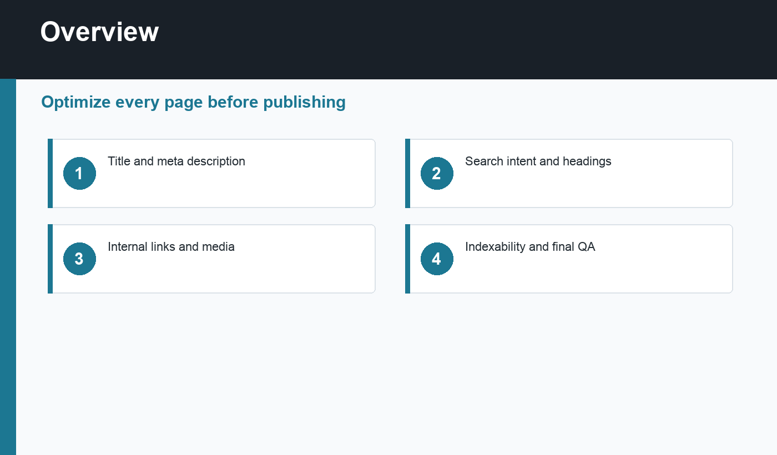
Task: Select 'Title and meta description' text
Action: (176, 161)
